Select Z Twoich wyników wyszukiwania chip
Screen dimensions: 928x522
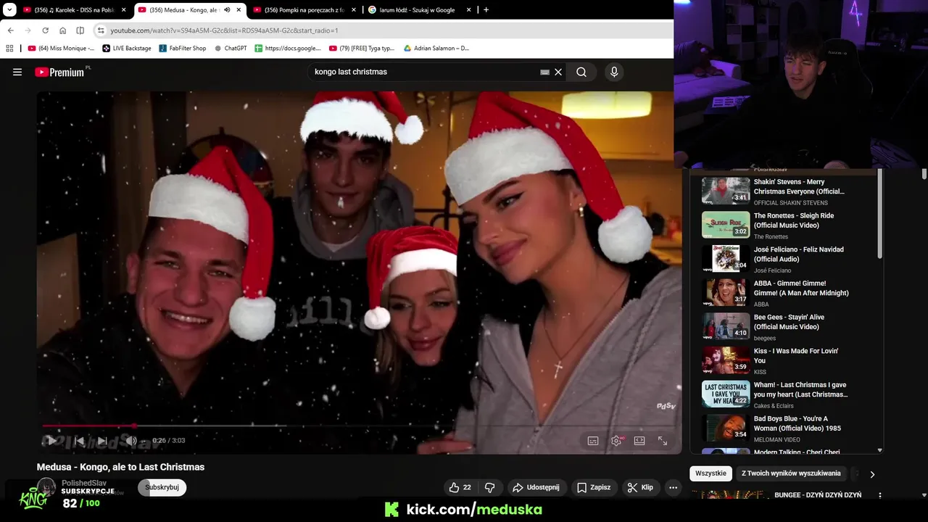pyautogui.click(x=791, y=473)
